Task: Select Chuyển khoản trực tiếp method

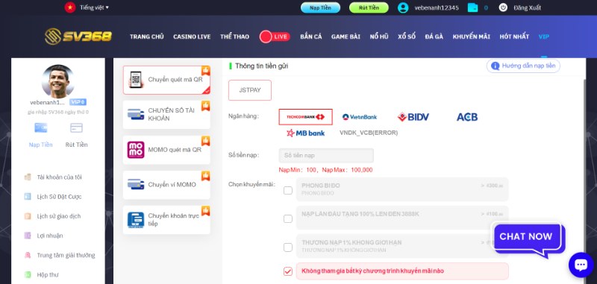Action: 166,220
